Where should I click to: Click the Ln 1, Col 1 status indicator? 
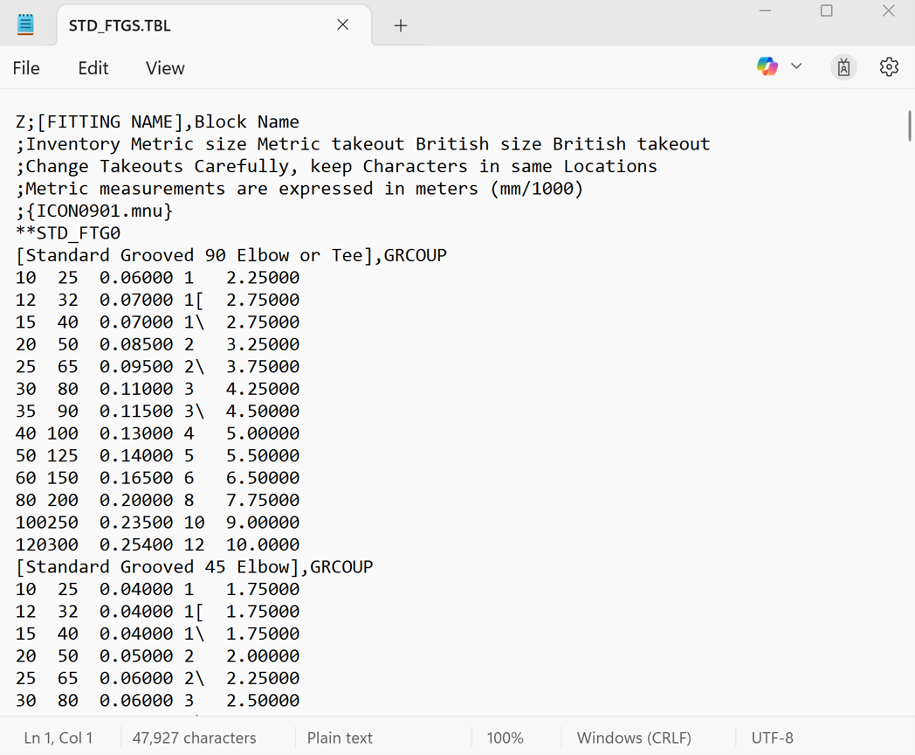58,738
